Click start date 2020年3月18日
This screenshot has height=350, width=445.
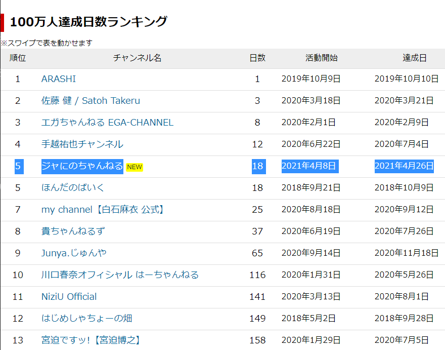click(x=311, y=101)
